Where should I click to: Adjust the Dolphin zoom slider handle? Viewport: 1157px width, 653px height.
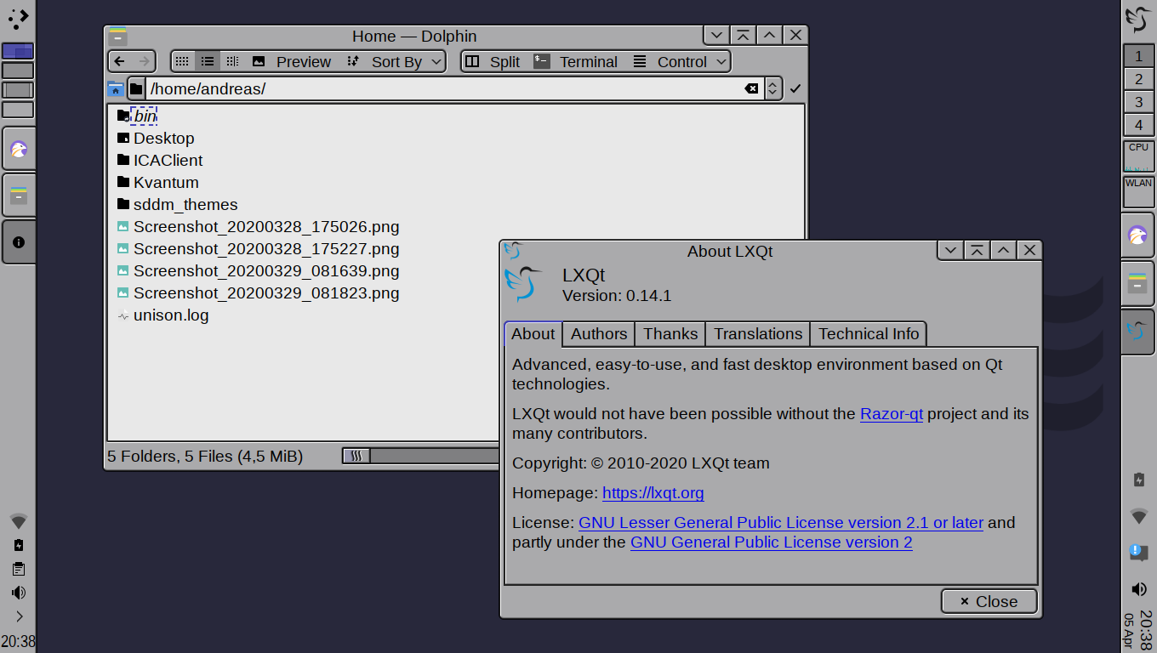point(356,457)
